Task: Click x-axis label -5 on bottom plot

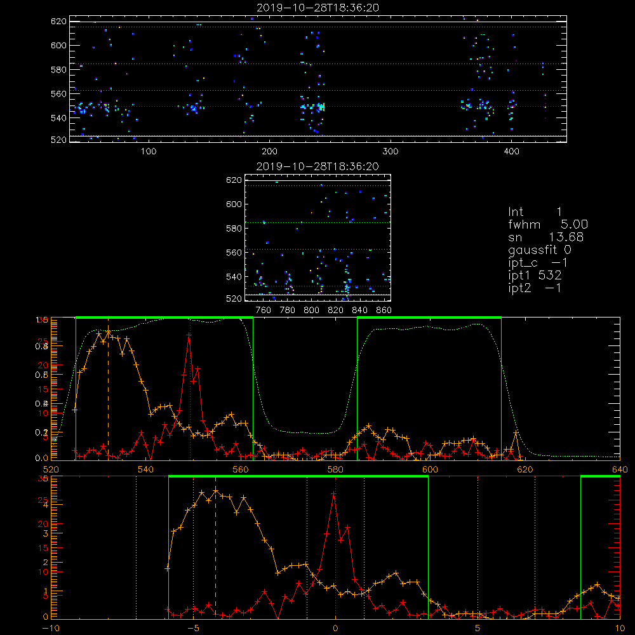Action: pos(193,629)
